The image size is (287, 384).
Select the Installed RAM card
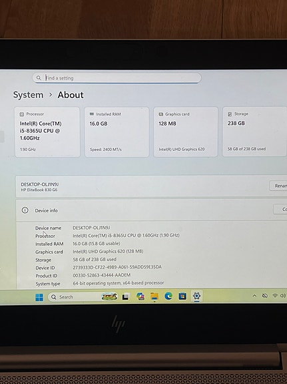(x=117, y=132)
